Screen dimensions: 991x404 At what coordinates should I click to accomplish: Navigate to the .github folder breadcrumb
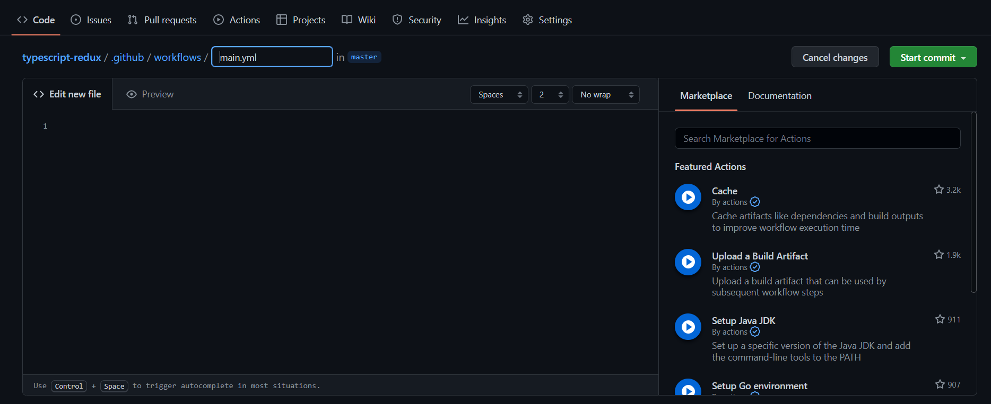pos(127,57)
